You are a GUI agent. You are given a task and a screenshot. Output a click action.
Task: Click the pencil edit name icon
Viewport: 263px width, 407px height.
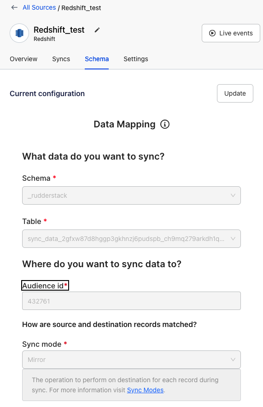pos(97,30)
